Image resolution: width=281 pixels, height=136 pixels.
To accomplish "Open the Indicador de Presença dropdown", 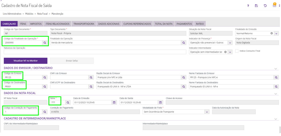I will point(230,43).
